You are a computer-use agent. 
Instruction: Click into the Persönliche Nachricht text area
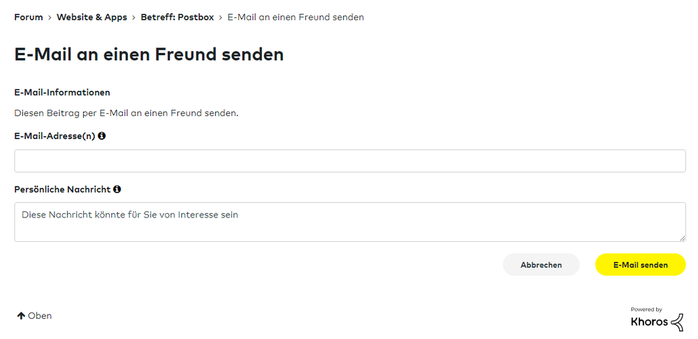pyautogui.click(x=349, y=222)
